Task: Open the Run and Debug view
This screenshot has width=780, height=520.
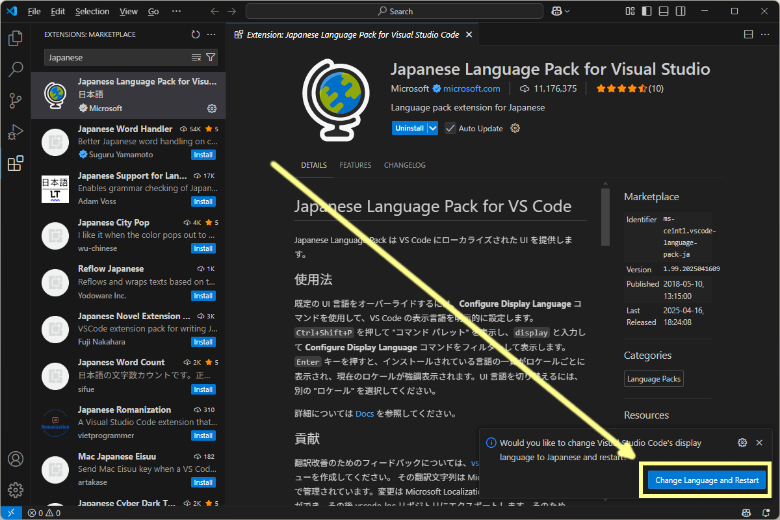Action: pyautogui.click(x=15, y=132)
